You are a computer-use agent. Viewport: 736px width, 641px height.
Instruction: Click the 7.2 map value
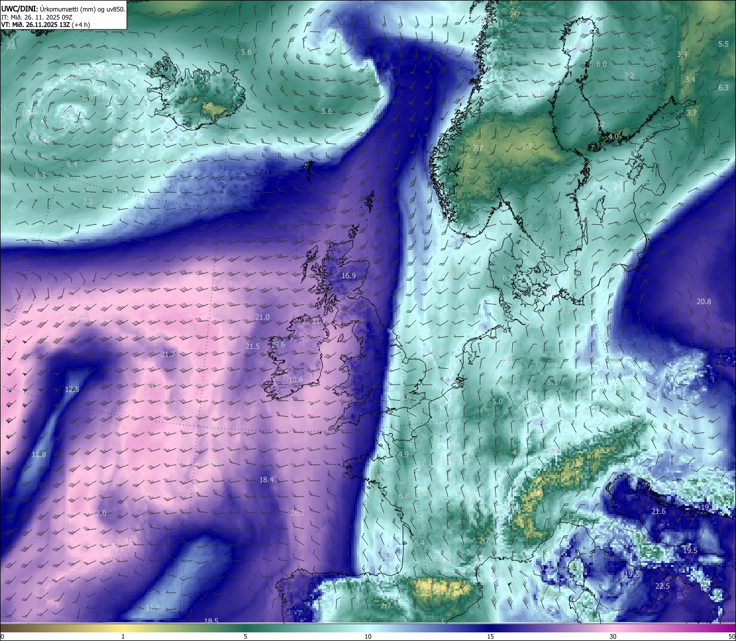coord(629,76)
